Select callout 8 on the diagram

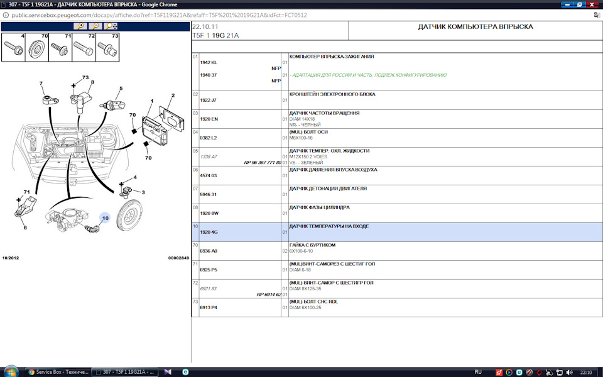(92, 82)
